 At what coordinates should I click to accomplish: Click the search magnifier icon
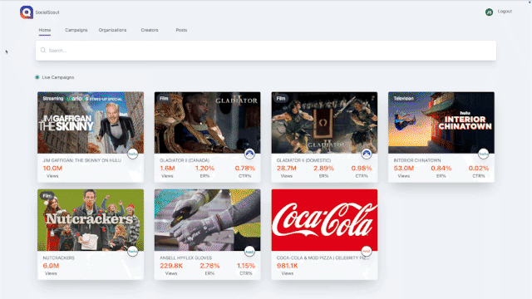(x=43, y=50)
